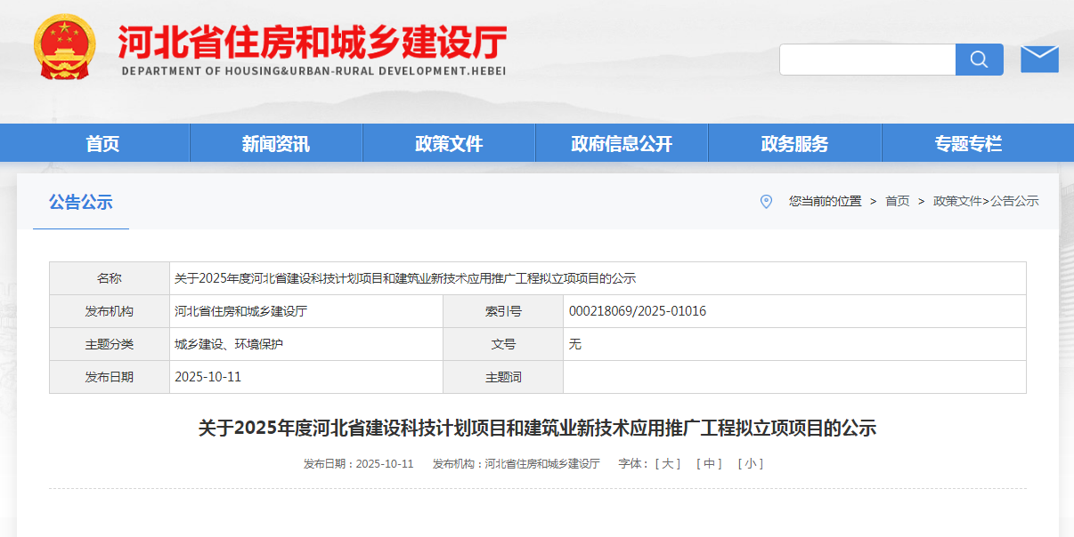The width and height of the screenshot is (1074, 537).
Task: Click the bold announcement headline text
Action: pos(537,429)
